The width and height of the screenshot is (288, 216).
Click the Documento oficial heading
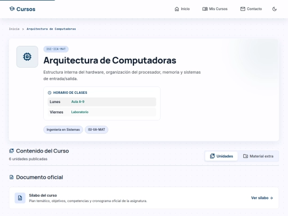pyautogui.click(x=39, y=177)
